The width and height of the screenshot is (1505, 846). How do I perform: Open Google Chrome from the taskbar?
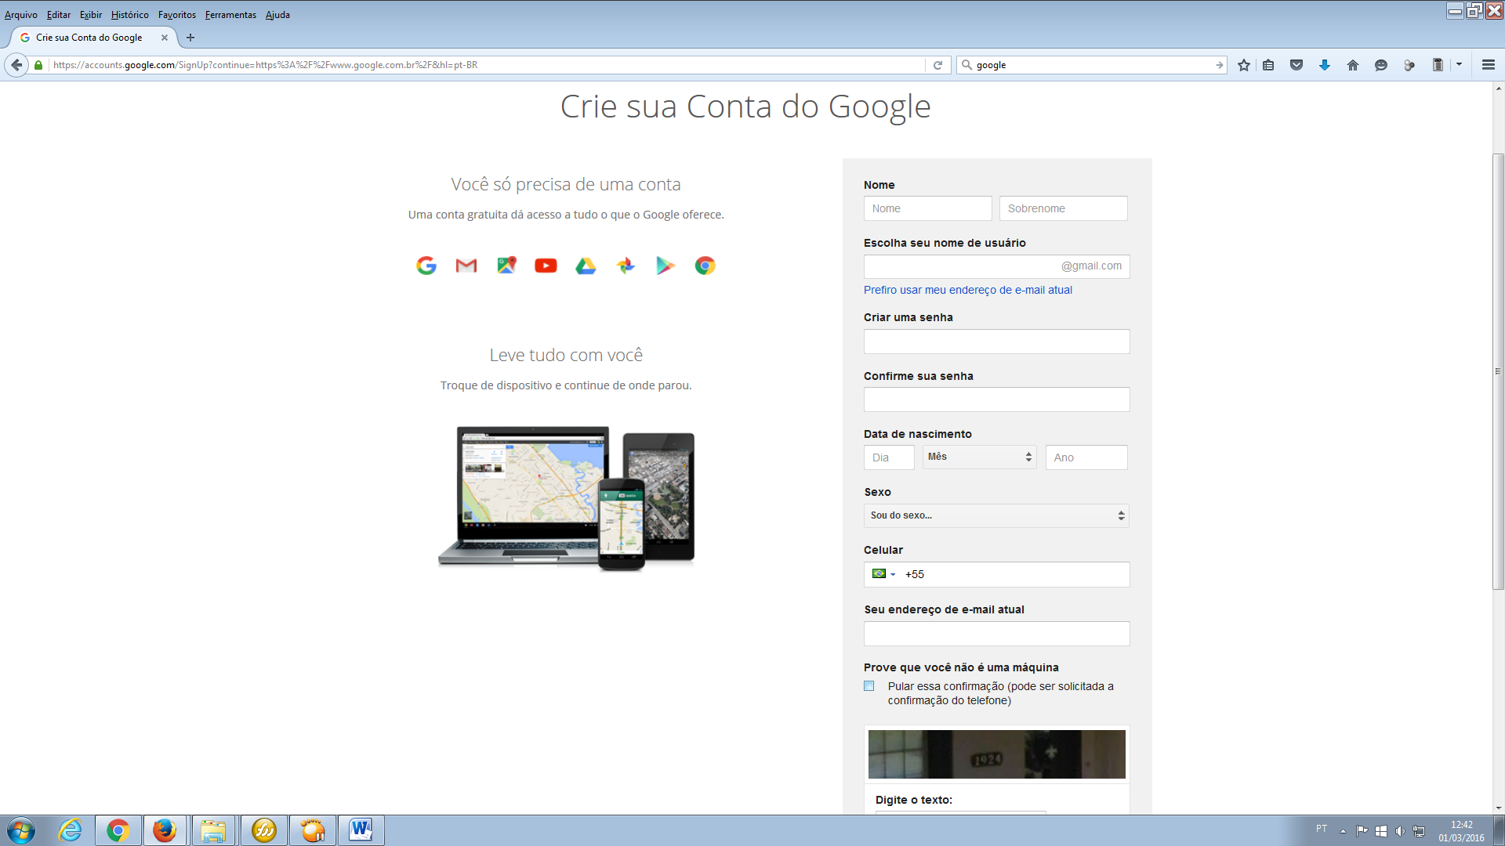[x=118, y=830]
